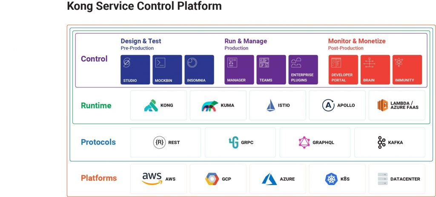Select the GraphQL pink logo
The height and width of the screenshot is (197, 436).
pos(304,142)
